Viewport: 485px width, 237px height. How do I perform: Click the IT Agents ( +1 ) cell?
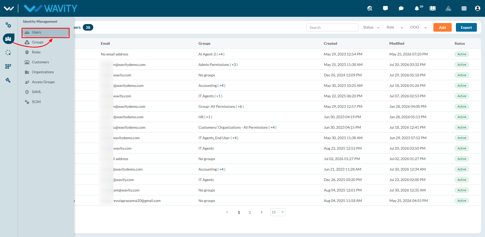(210, 96)
